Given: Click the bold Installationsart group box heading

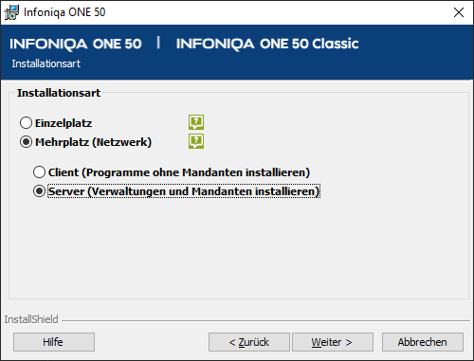Looking at the screenshot, I should click(x=59, y=93).
